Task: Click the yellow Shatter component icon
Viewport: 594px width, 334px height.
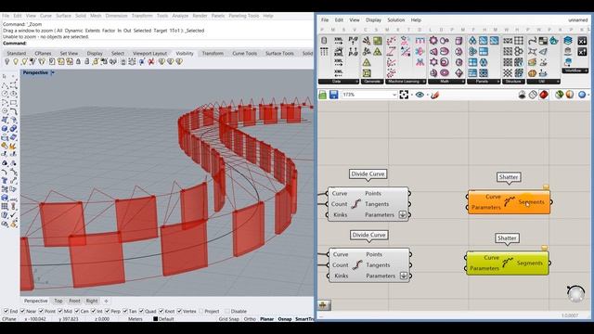Action: pyautogui.click(x=508, y=263)
